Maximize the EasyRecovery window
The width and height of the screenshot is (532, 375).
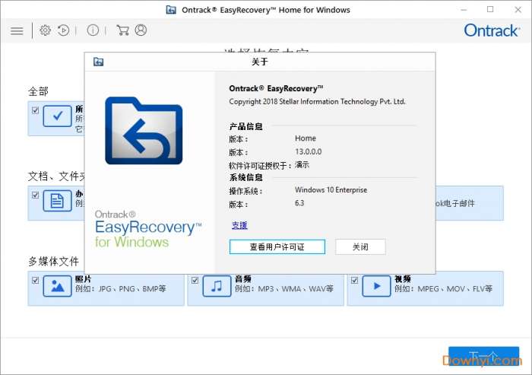(x=490, y=10)
